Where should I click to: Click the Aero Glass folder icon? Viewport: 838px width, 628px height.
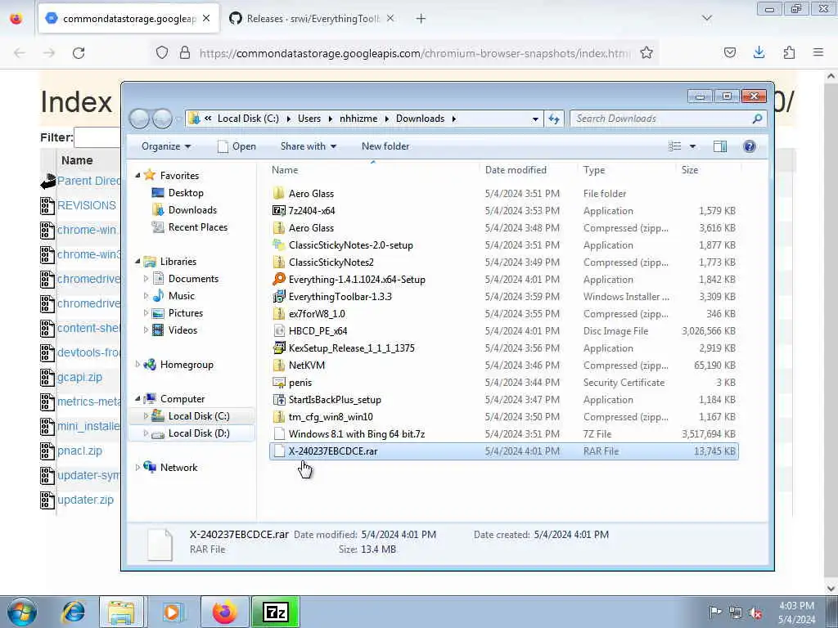278,194
